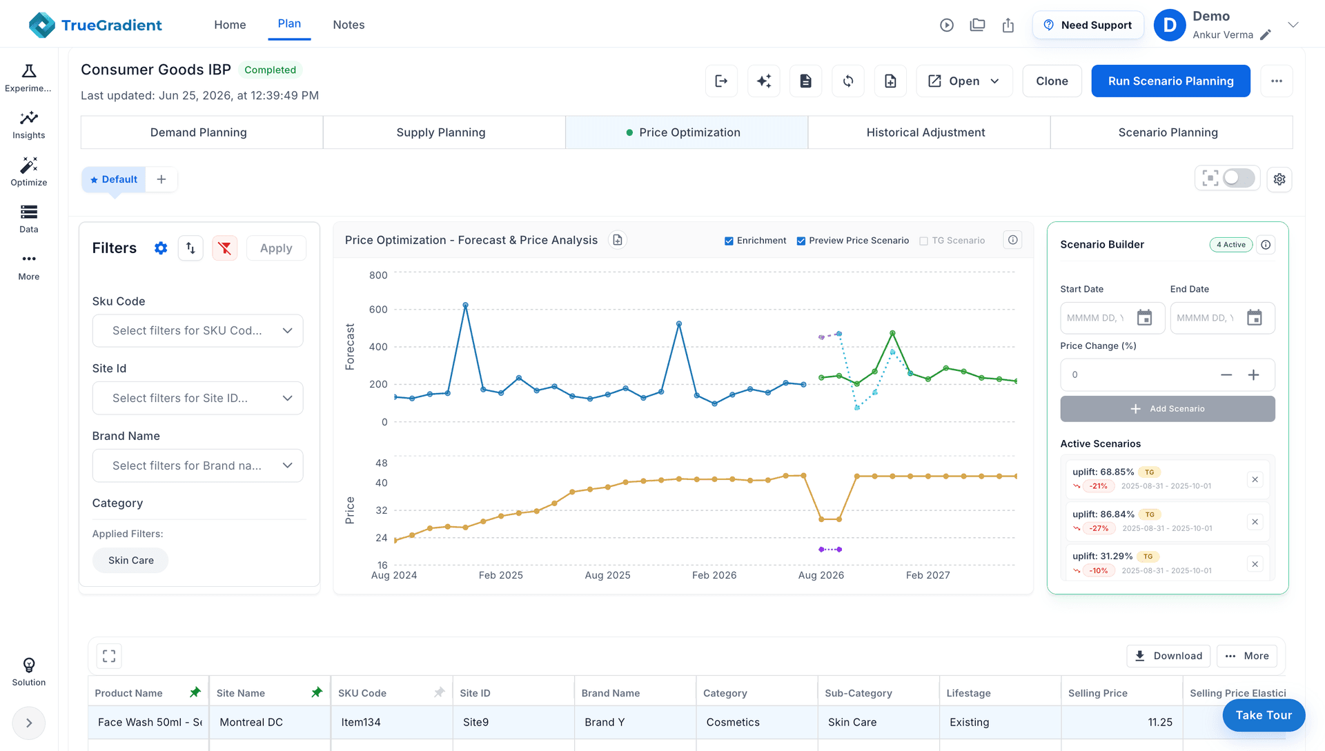Open the Data sidebar section
Viewport: 1325px width, 751px height.
[28, 219]
